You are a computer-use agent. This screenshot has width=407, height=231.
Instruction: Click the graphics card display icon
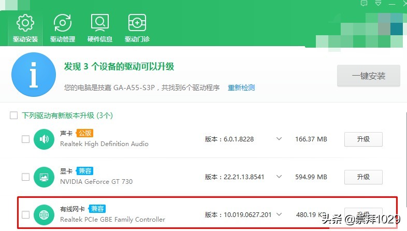(43, 177)
